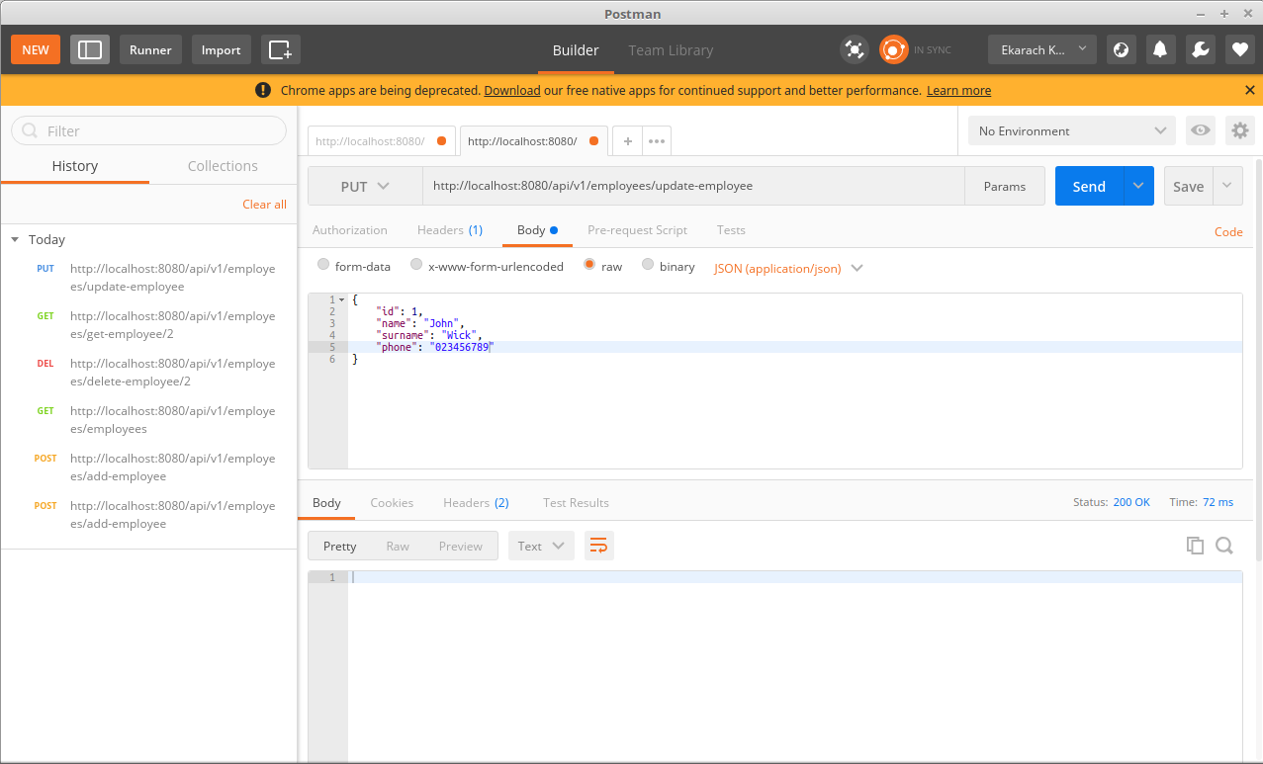
Task: Switch response view to Preview
Action: tap(461, 546)
